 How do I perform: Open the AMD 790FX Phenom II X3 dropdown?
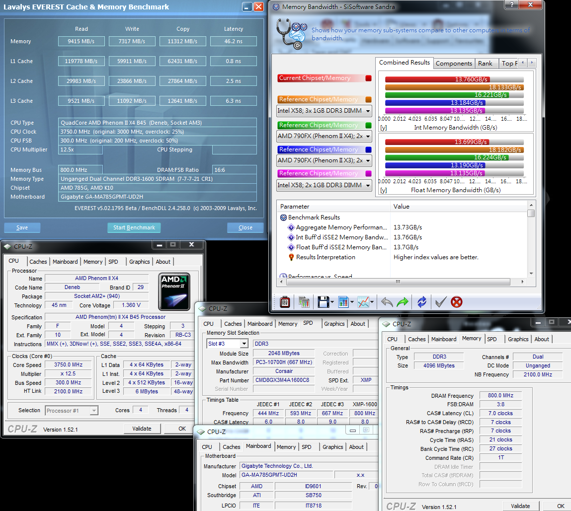pyautogui.click(x=368, y=160)
